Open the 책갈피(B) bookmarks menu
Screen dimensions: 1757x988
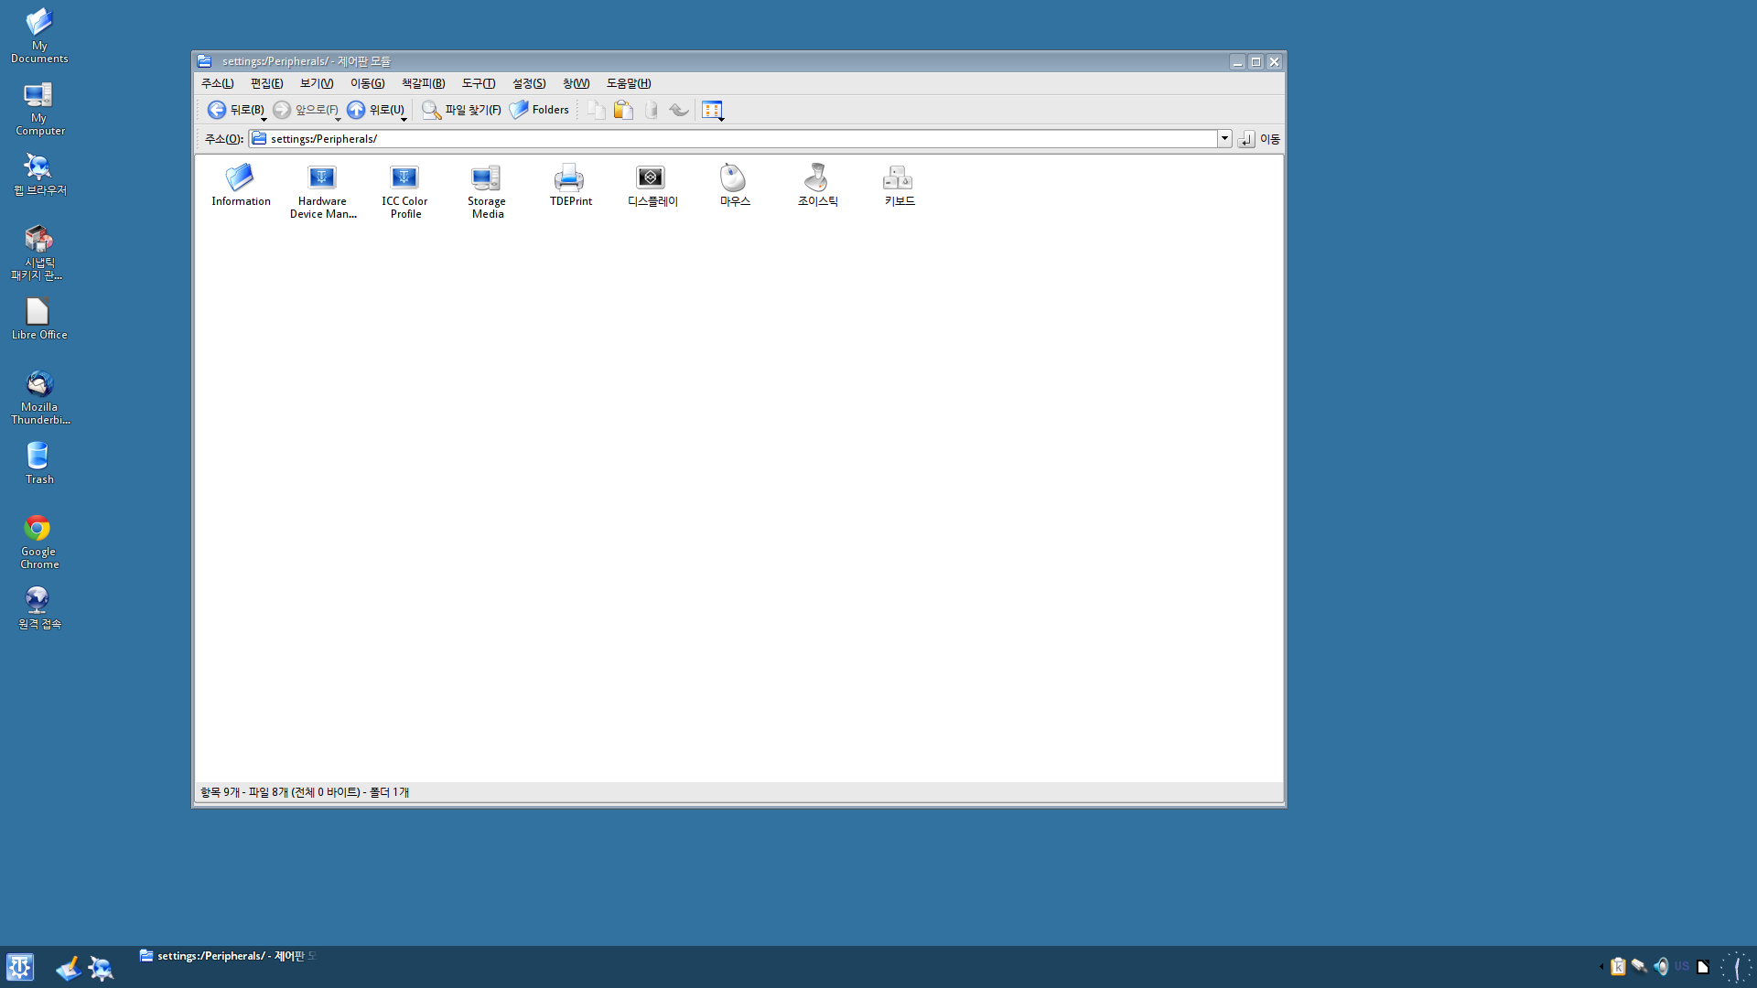(x=423, y=83)
